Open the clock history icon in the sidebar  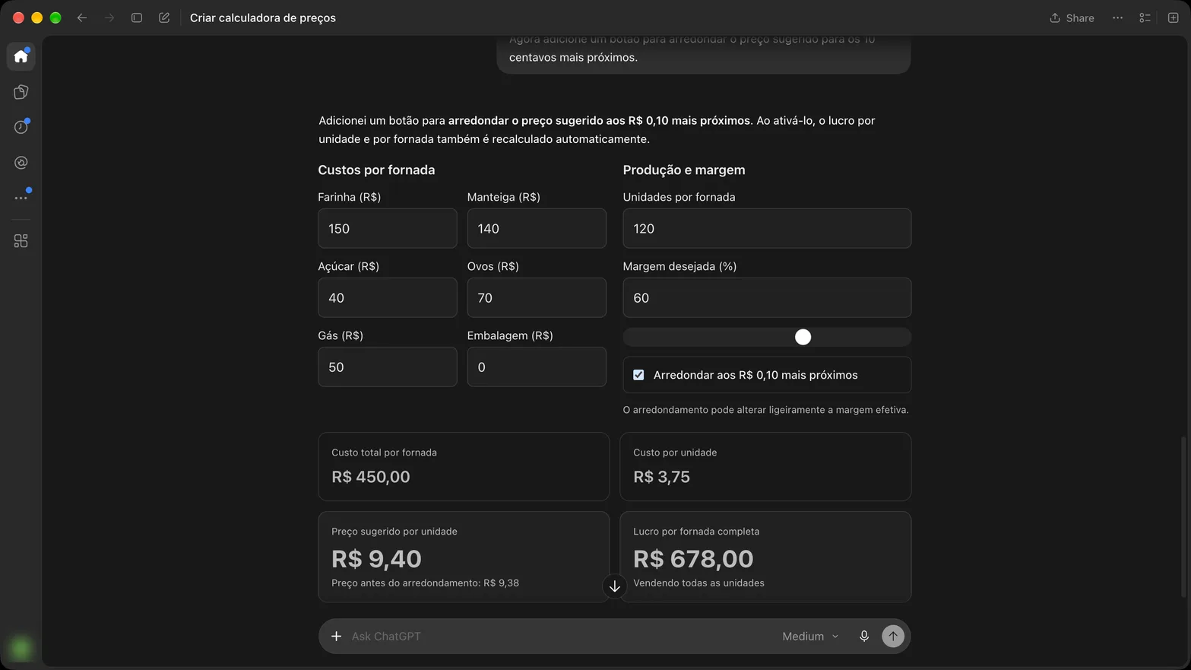pos(21,127)
